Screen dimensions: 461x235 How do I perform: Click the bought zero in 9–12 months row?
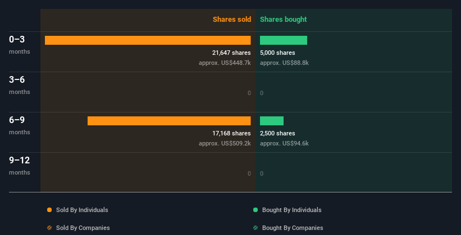(x=262, y=174)
